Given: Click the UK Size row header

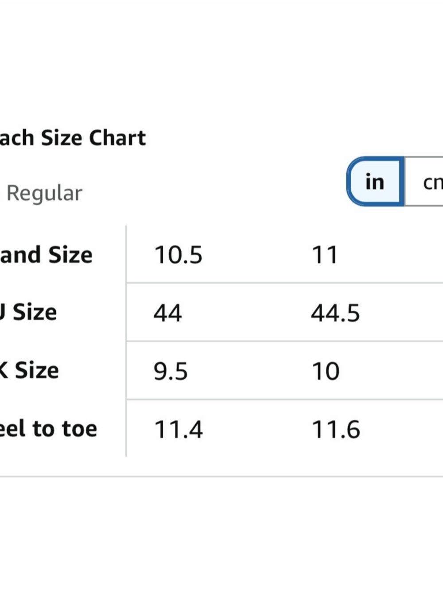Looking at the screenshot, I should [x=29, y=371].
